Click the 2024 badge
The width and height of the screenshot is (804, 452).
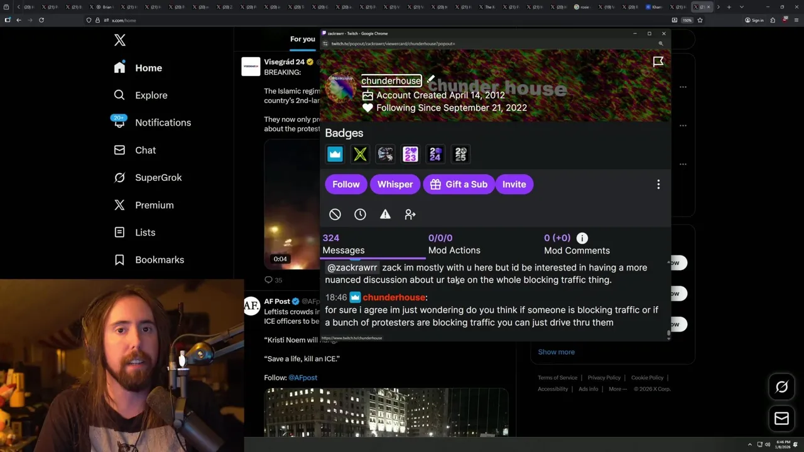point(435,154)
